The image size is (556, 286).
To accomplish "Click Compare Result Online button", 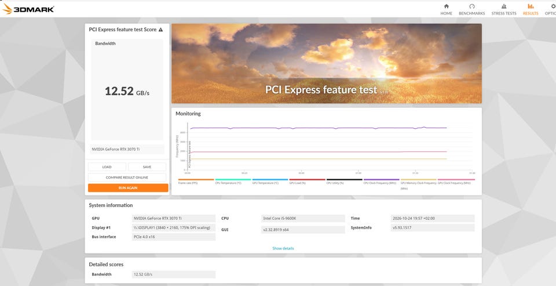I will point(127,178).
